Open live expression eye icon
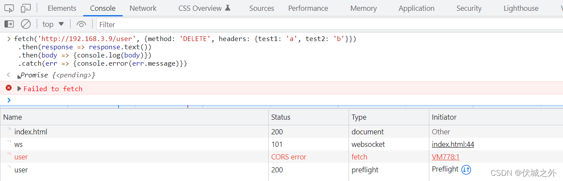Viewport: 563px width, 181px height. [81, 24]
